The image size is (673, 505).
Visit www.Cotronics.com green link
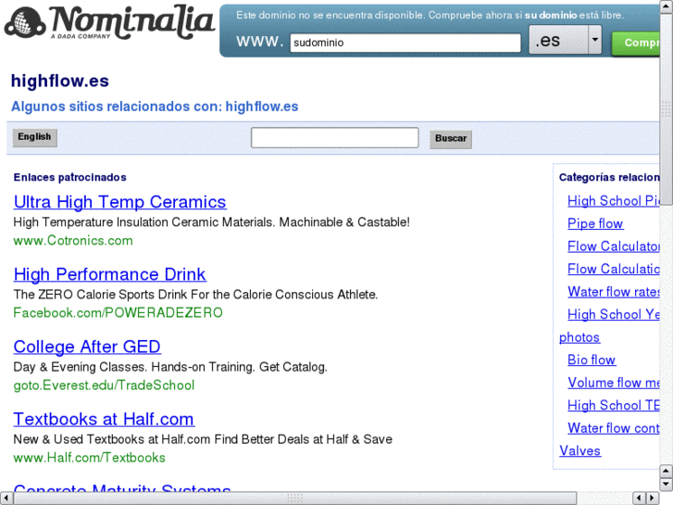[x=73, y=241]
